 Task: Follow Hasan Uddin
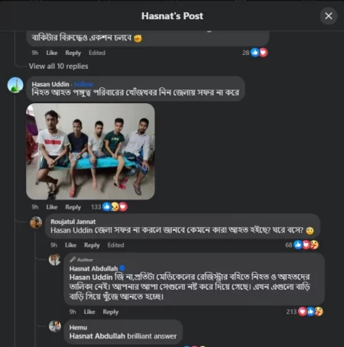[x=83, y=84]
